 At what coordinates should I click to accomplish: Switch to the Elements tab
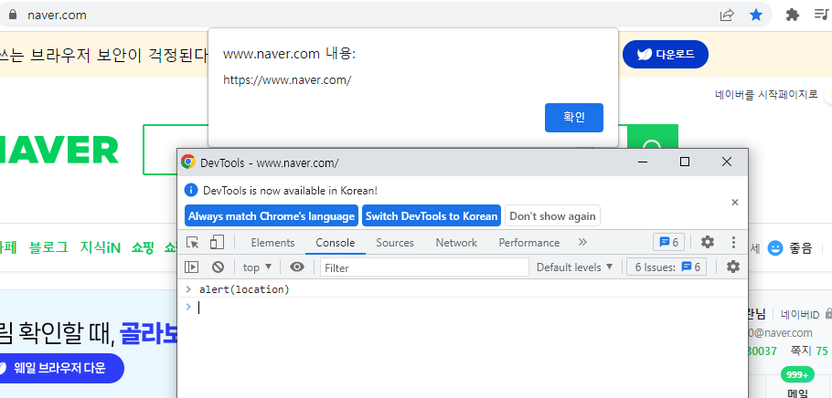[x=272, y=243]
